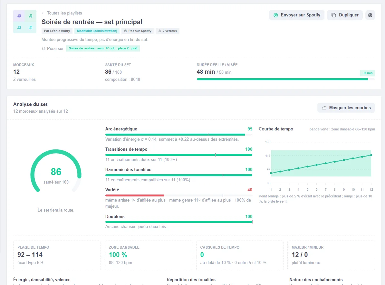
Task: Click the Arc énergétique score 95
Action: click(250, 129)
